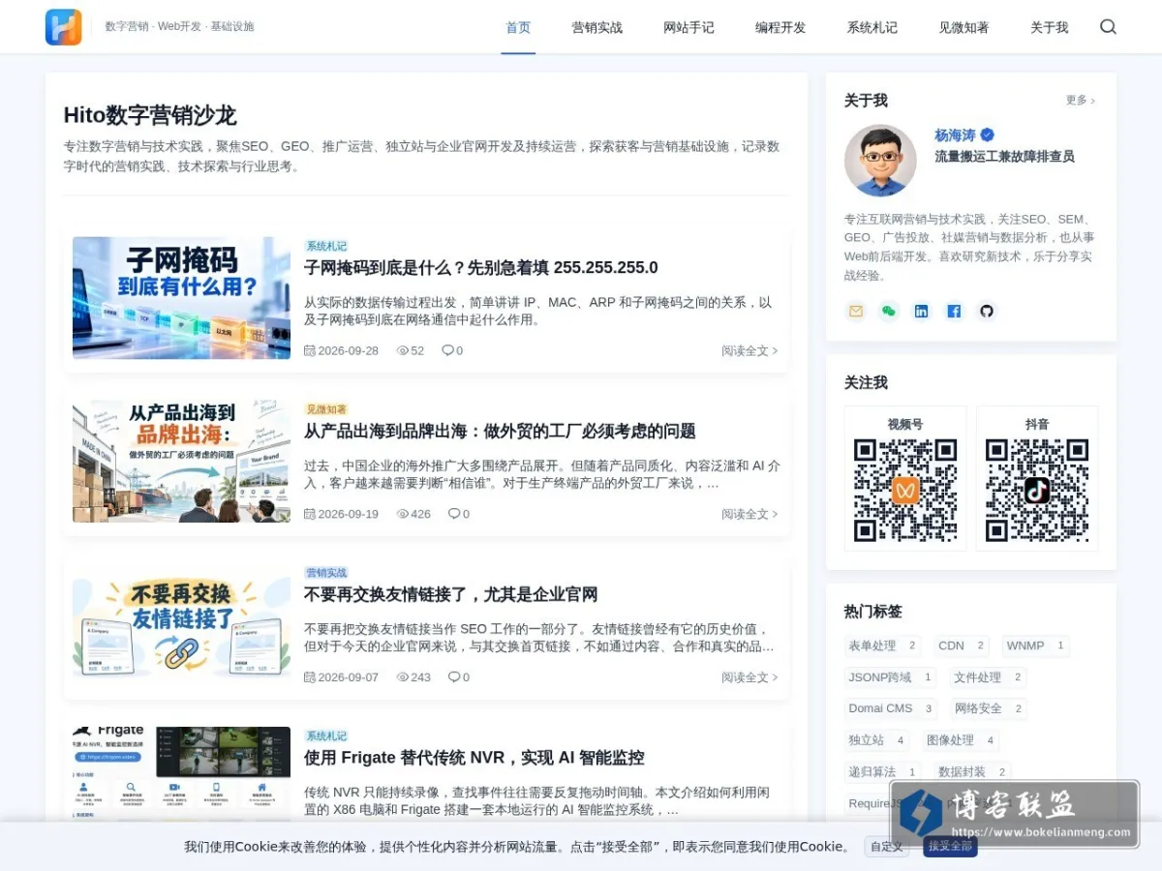Image resolution: width=1162 pixels, height=871 pixels.
Task: Click 营销实战 category tag on article
Action: (x=326, y=573)
